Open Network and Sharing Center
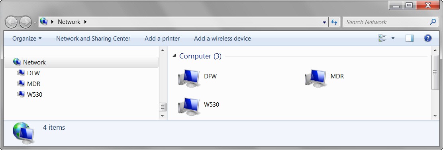The height and width of the screenshot is (150, 443). pos(93,38)
